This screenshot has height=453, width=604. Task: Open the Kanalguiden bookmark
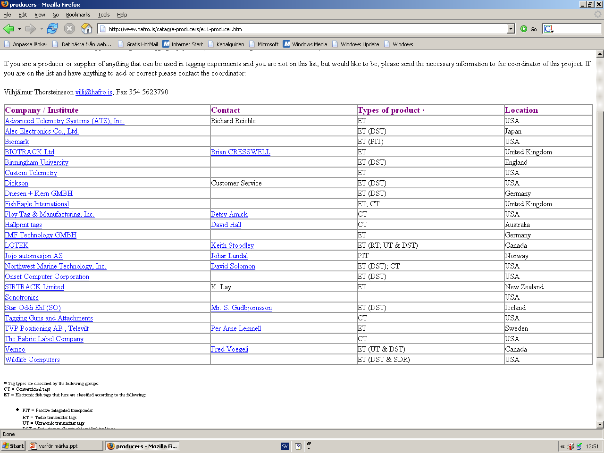226,44
